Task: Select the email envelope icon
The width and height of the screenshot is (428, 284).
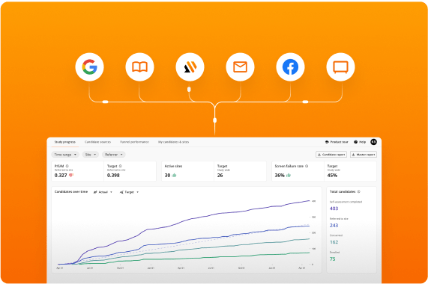Action: pos(240,67)
